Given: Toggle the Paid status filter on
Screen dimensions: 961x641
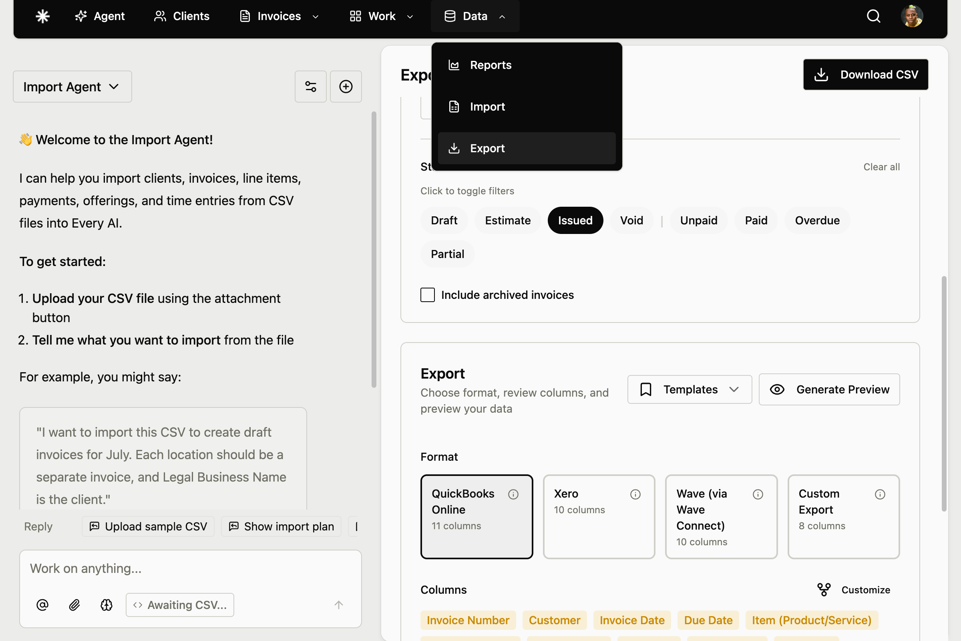Looking at the screenshot, I should click(x=756, y=220).
